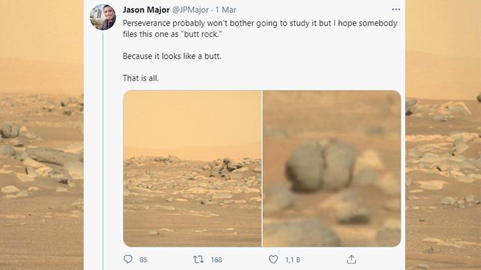Click the 85 replies count
This screenshot has width=481, height=270.
(x=144, y=259)
